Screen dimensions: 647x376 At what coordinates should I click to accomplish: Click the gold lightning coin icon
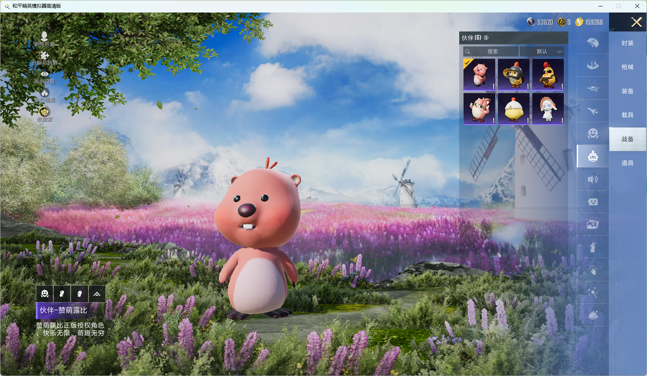(x=579, y=22)
